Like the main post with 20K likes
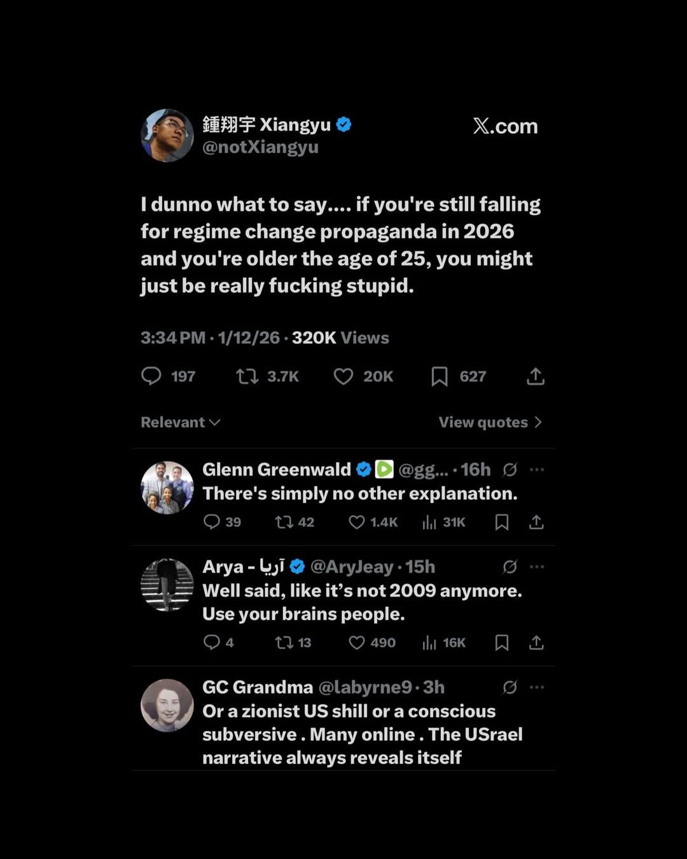The height and width of the screenshot is (859, 687). click(x=343, y=376)
